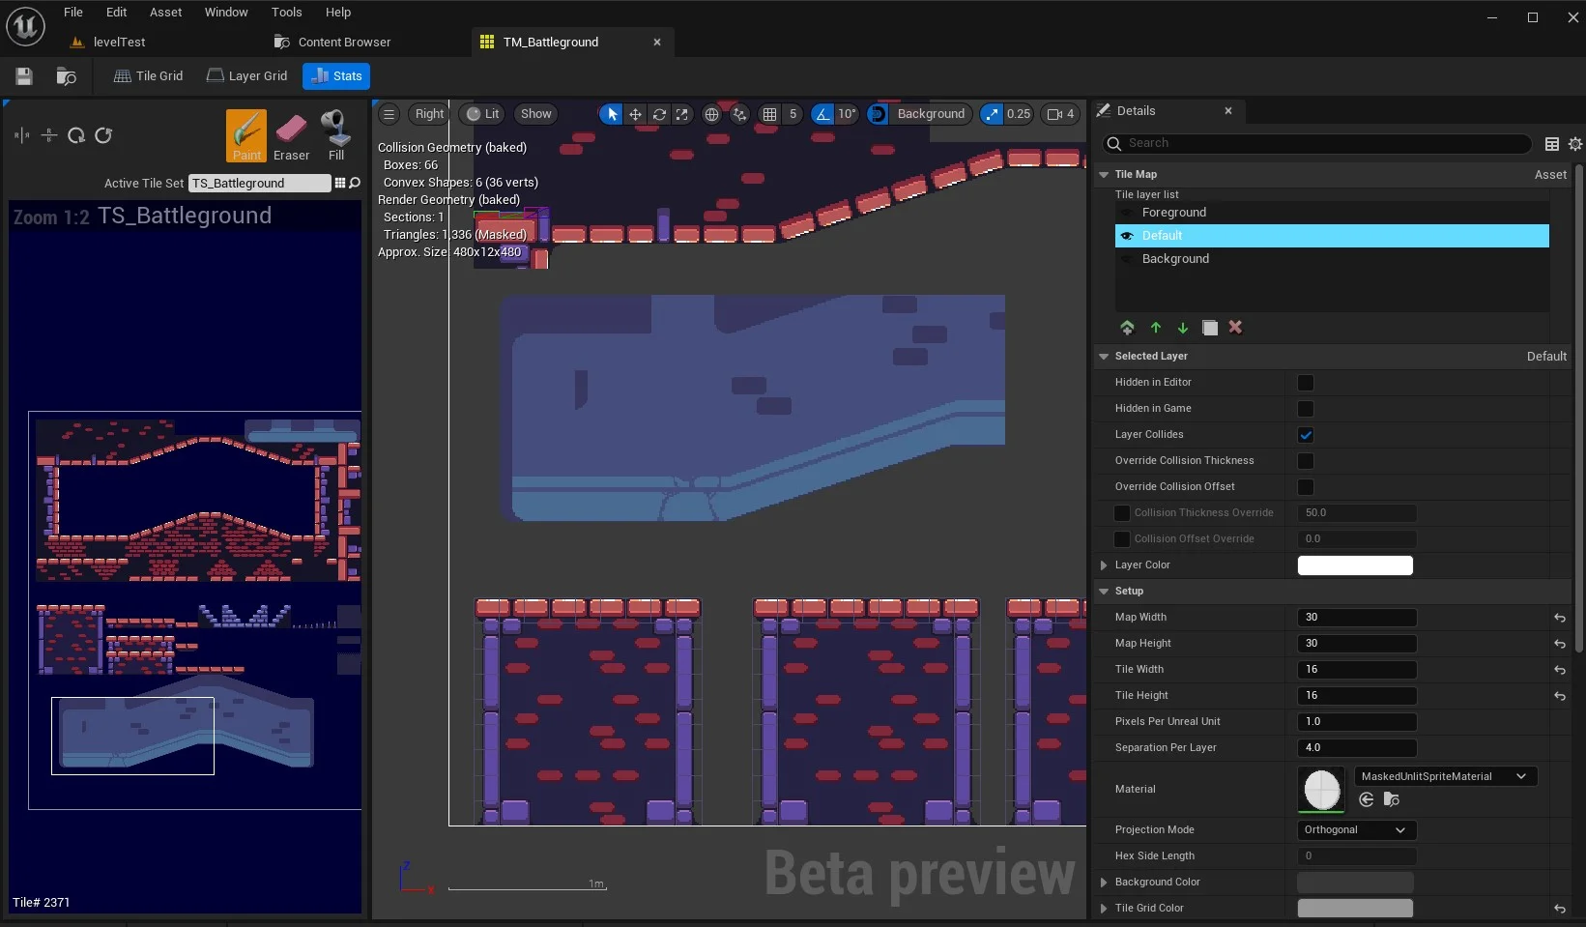Open Active Tile Set dropdown
Screen dimensions: 1586x927
click(x=259, y=183)
